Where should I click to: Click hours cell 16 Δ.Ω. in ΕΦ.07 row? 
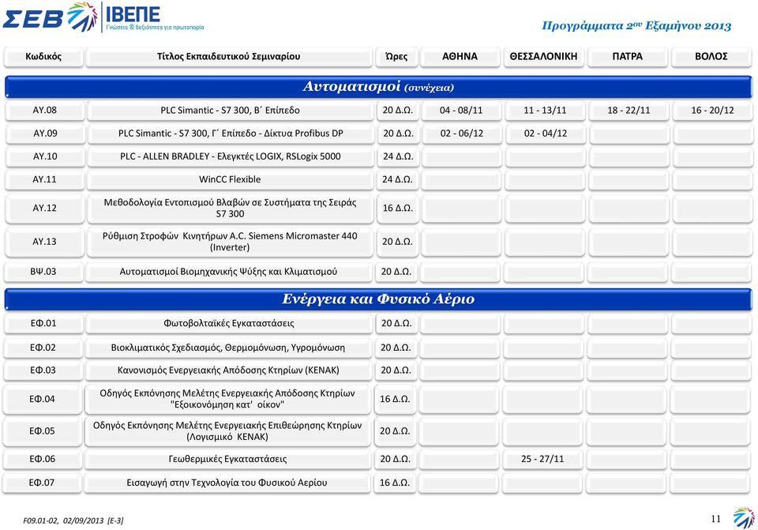395,483
